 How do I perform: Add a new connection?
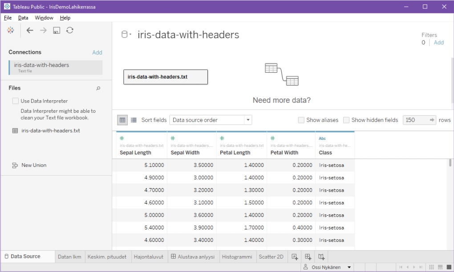[97, 52]
